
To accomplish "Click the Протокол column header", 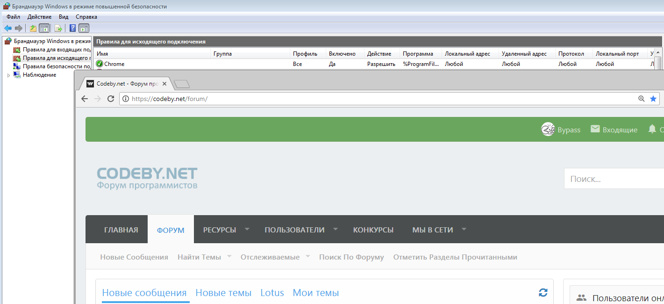I will tap(574, 54).
